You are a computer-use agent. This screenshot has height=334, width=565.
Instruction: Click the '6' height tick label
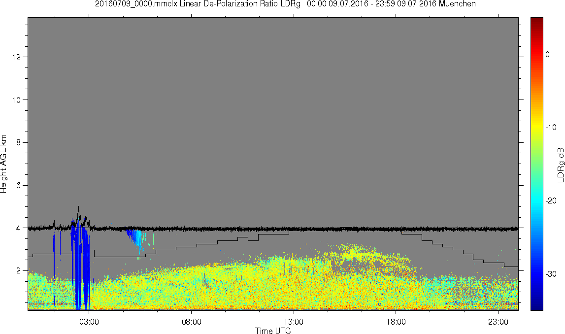click(18, 185)
